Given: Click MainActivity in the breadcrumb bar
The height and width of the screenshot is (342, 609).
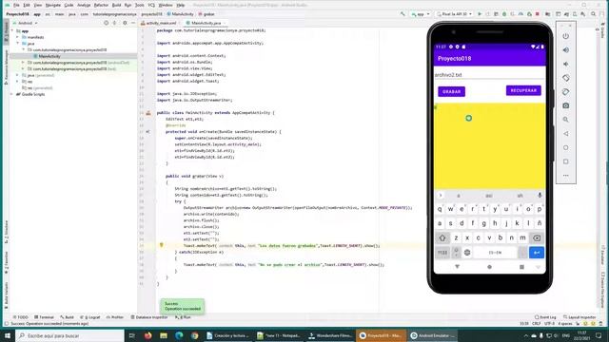Looking at the screenshot, I should [x=180, y=14].
